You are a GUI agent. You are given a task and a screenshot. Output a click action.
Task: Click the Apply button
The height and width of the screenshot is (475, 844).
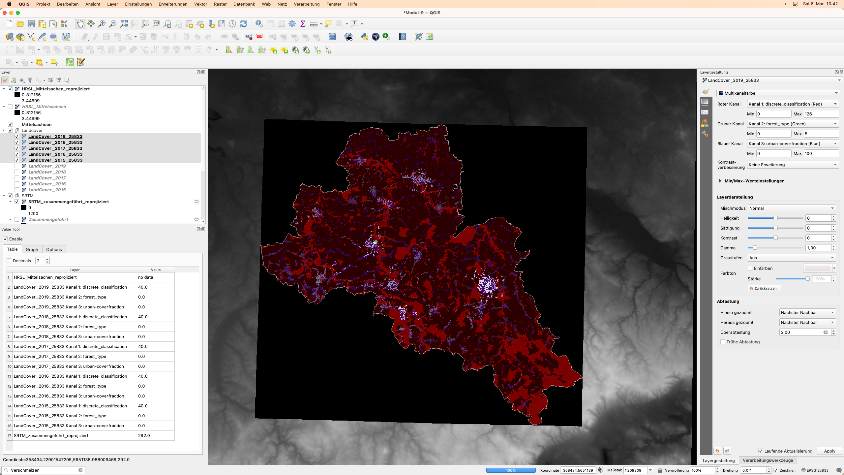[x=829, y=451]
